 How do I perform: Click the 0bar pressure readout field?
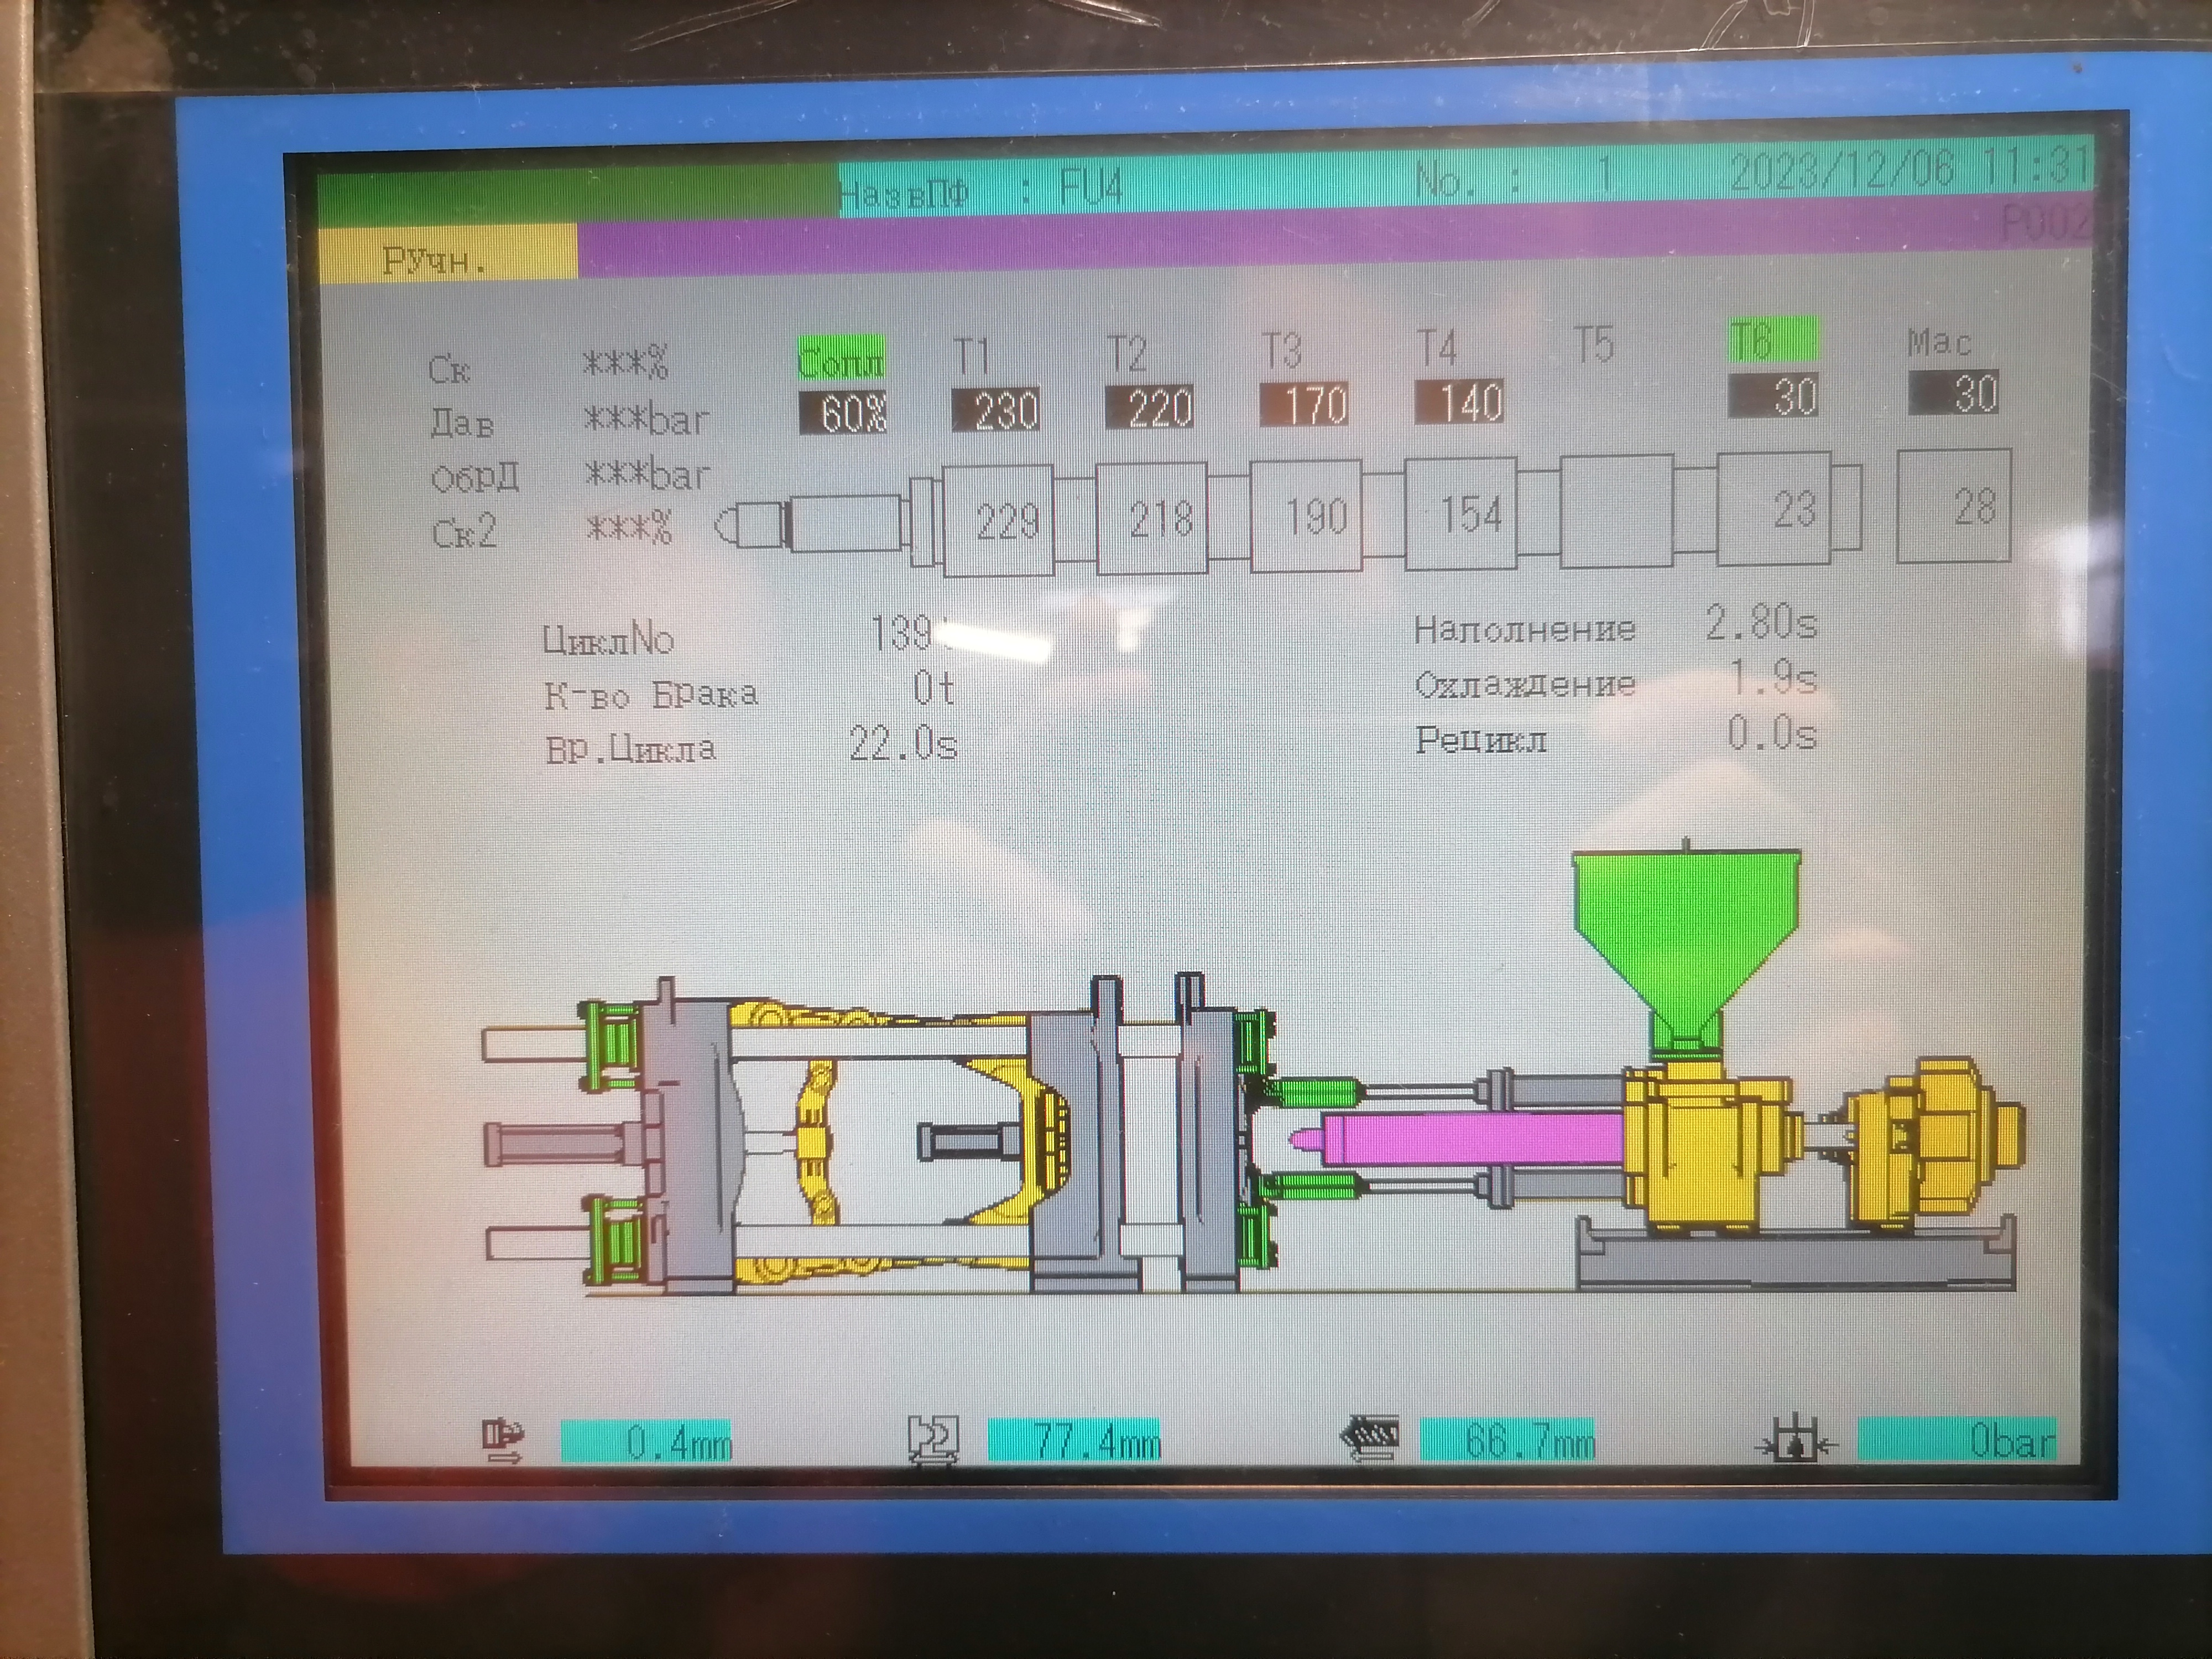click(x=1956, y=1440)
